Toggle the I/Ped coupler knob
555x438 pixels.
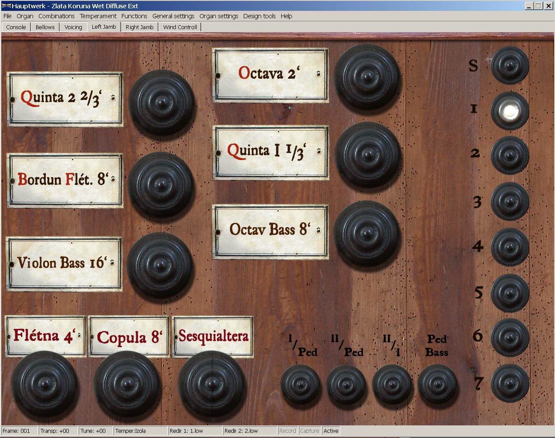click(x=300, y=385)
